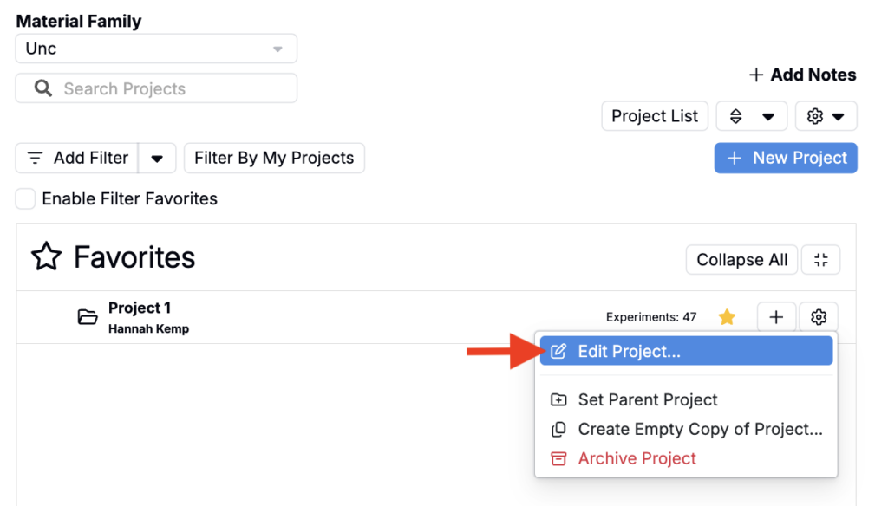Click the Favorites star outline icon

coord(46,256)
